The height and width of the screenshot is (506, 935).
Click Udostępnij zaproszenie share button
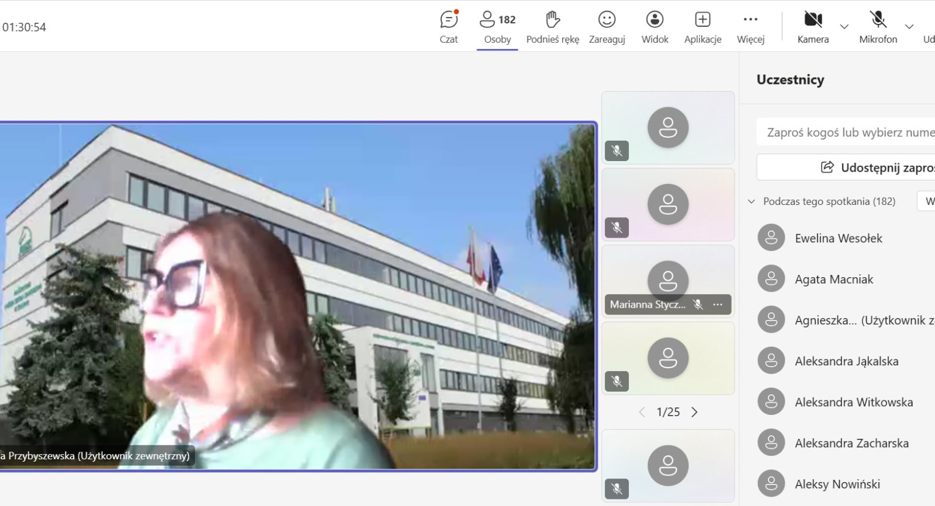847,167
